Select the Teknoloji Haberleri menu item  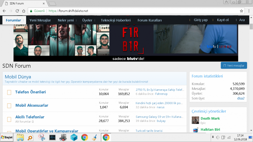[116, 20]
